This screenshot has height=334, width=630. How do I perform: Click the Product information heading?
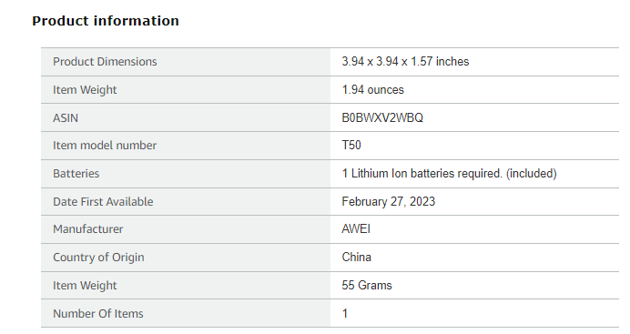tap(106, 21)
